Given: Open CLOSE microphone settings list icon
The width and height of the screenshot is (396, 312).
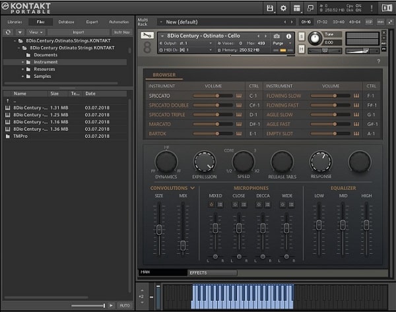Looking at the screenshot, I should click(244, 204).
